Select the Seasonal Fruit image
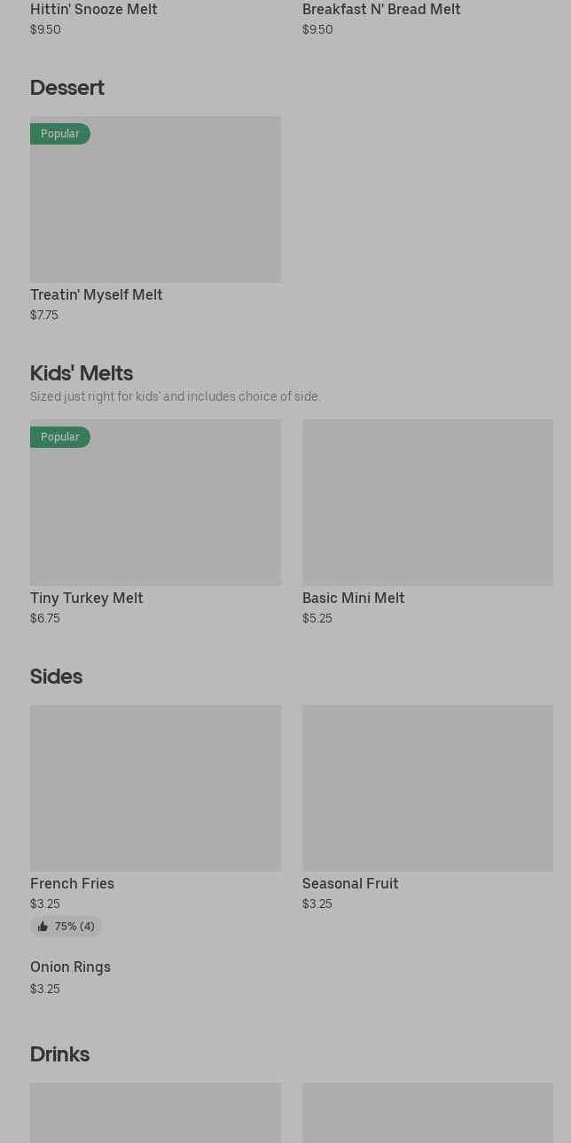Image resolution: width=571 pixels, height=1143 pixels. pyautogui.click(x=427, y=788)
